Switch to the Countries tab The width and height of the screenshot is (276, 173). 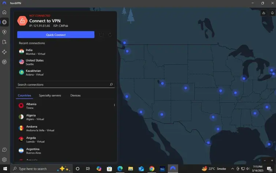[24, 95]
